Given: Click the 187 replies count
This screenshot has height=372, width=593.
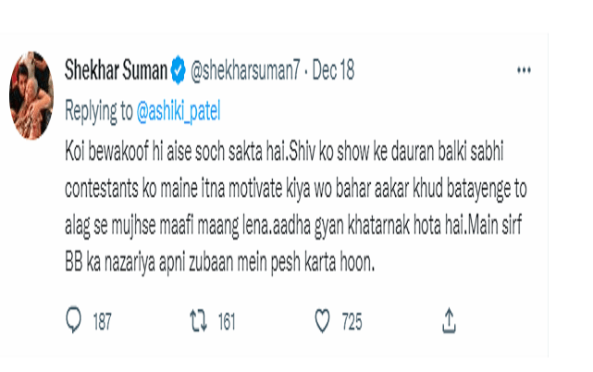Looking at the screenshot, I should click(102, 322).
